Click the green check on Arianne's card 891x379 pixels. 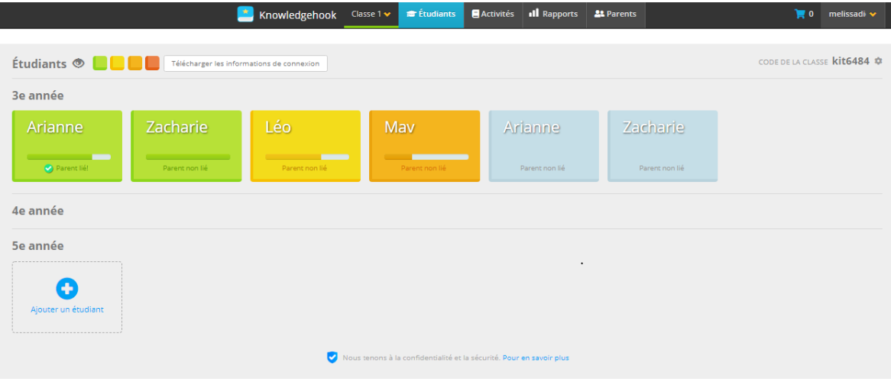(x=49, y=168)
